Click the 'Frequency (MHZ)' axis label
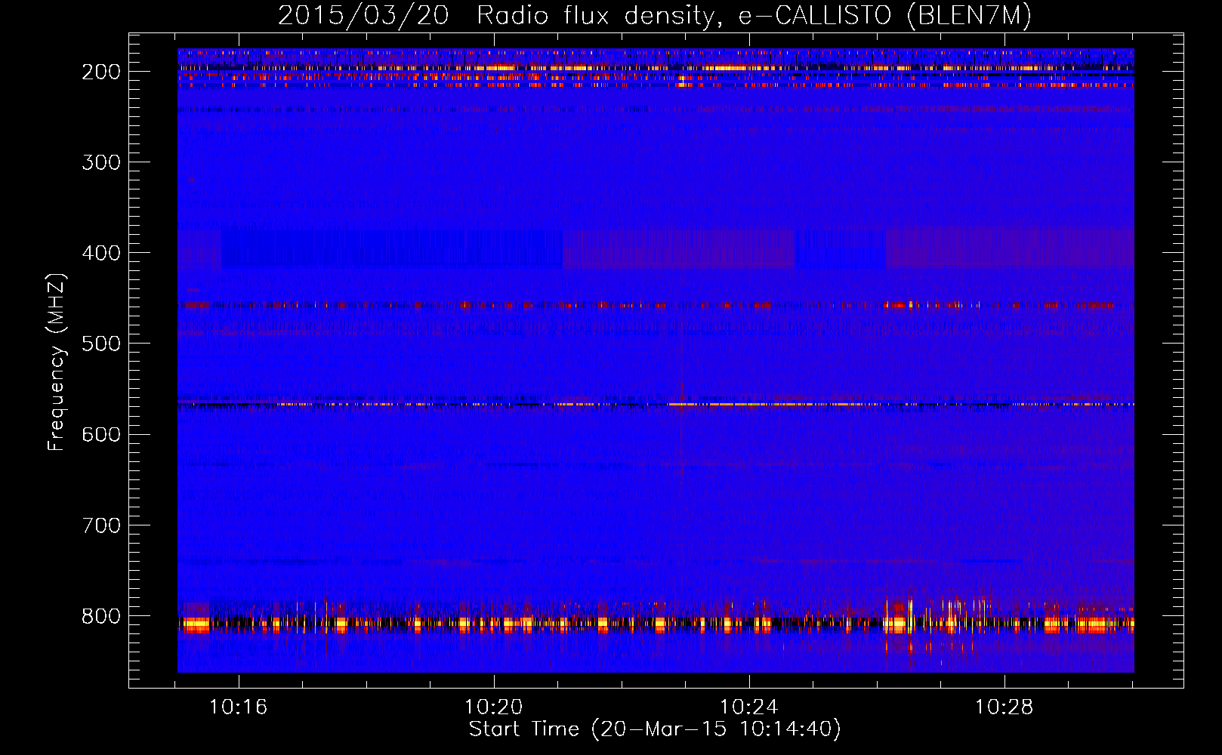Viewport: 1222px width, 755px height. coord(57,362)
